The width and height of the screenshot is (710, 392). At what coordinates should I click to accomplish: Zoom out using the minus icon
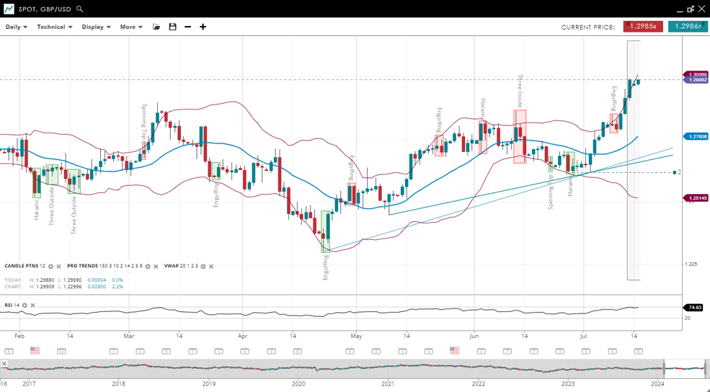pyautogui.click(x=188, y=27)
